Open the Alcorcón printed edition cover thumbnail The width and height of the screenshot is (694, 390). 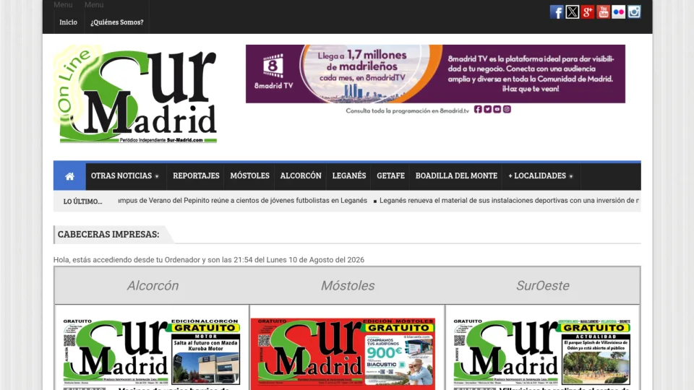(152, 353)
